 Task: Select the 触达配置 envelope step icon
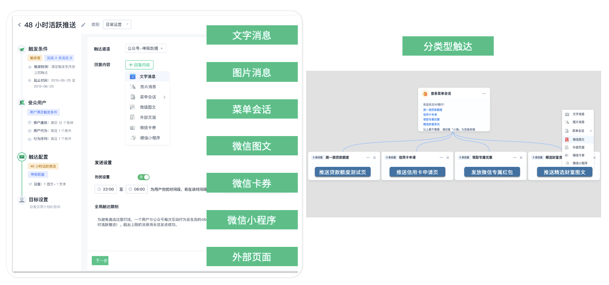click(22, 157)
